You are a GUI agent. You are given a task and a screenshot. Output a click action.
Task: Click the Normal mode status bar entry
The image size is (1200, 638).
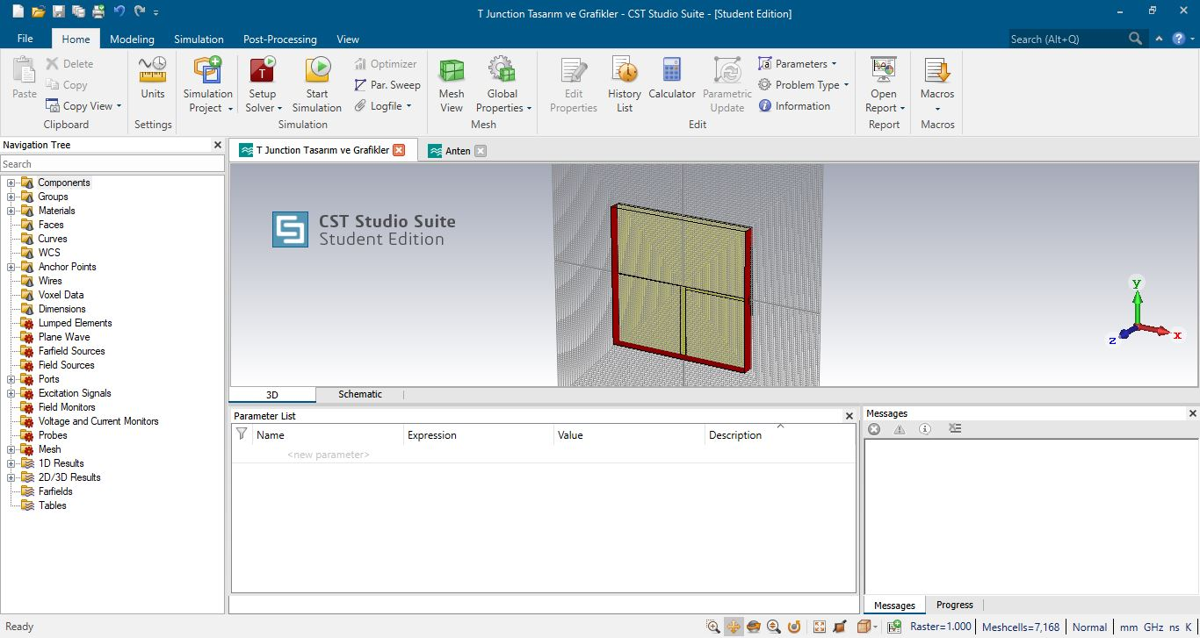click(x=1089, y=627)
